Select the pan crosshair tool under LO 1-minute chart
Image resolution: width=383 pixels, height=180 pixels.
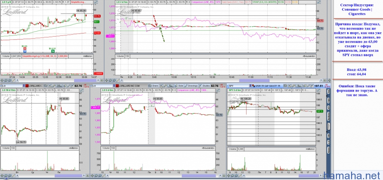pos(106,80)
